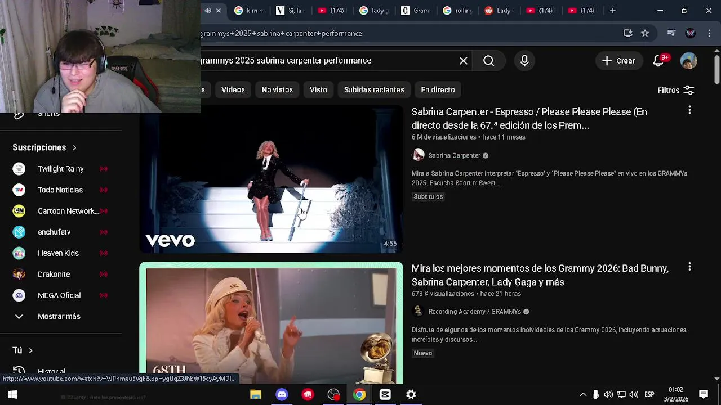Open ESP keyboard language switcher

pyautogui.click(x=649, y=394)
